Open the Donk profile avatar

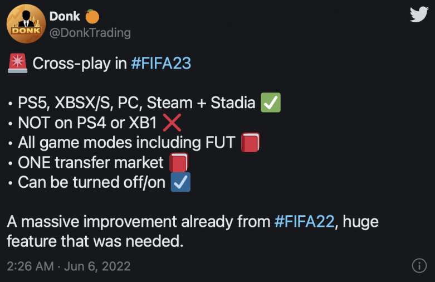[26, 23]
